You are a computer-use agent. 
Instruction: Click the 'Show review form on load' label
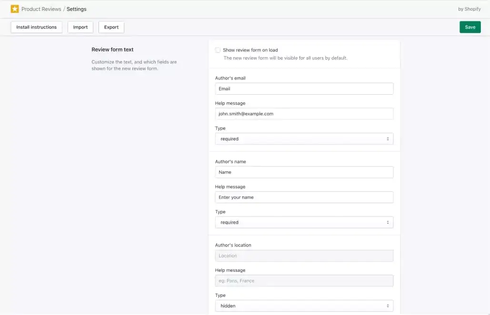[250, 50]
